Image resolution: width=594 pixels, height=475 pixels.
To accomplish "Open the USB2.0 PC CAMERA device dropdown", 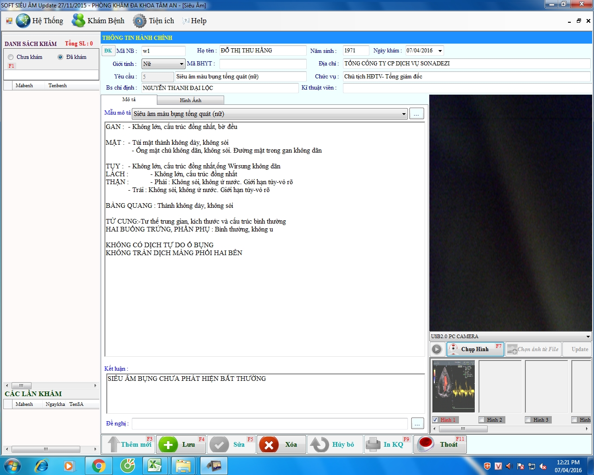I will click(588, 336).
